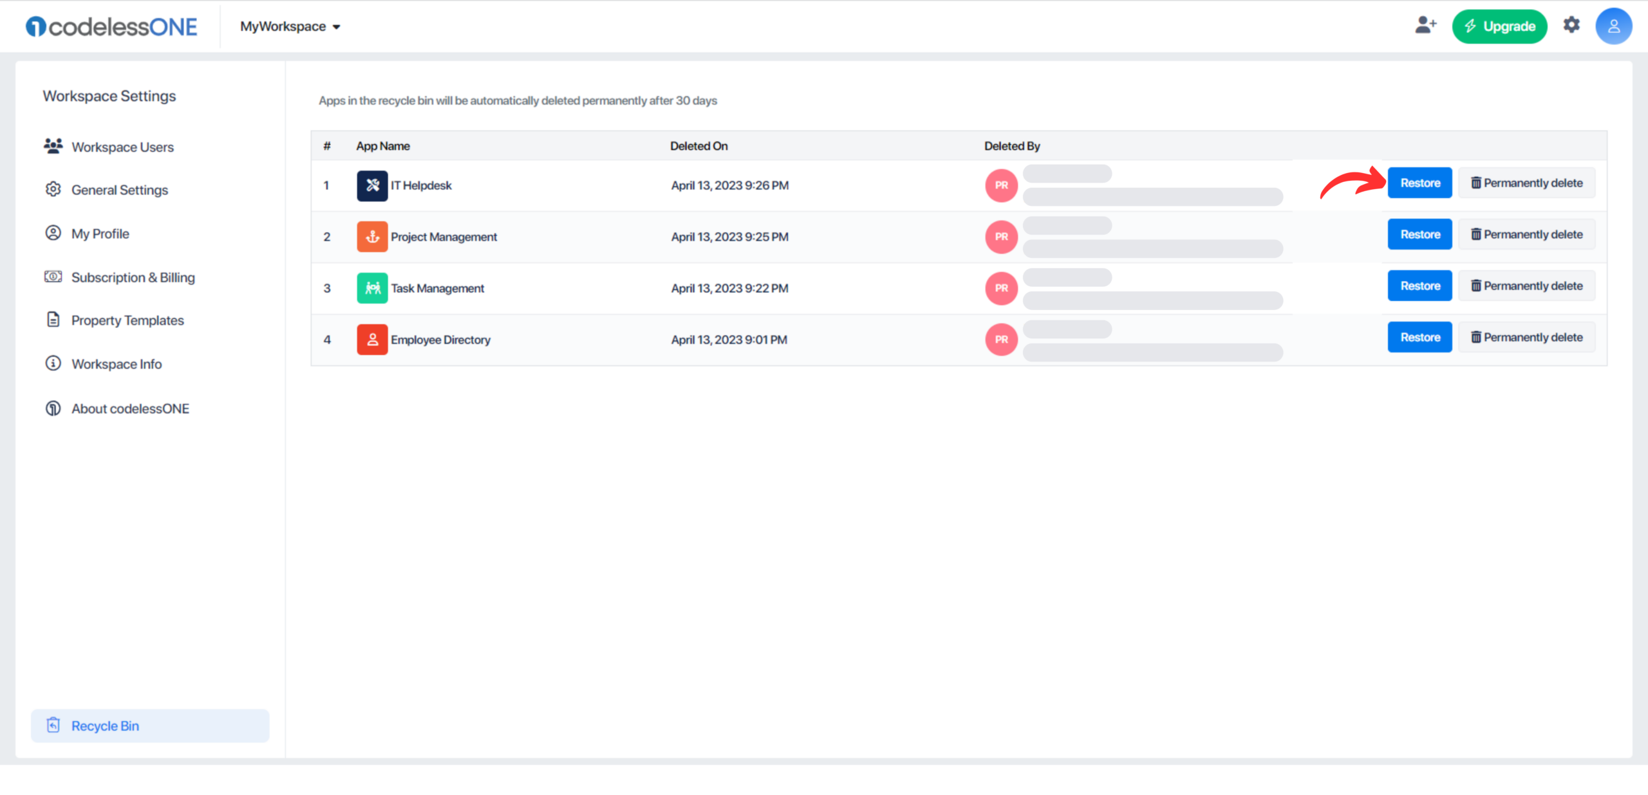Click the Subscription & Billing money icon
Image resolution: width=1648 pixels, height=795 pixels.
click(x=53, y=277)
